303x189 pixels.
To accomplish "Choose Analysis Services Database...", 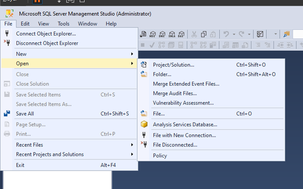I will [211, 124].
